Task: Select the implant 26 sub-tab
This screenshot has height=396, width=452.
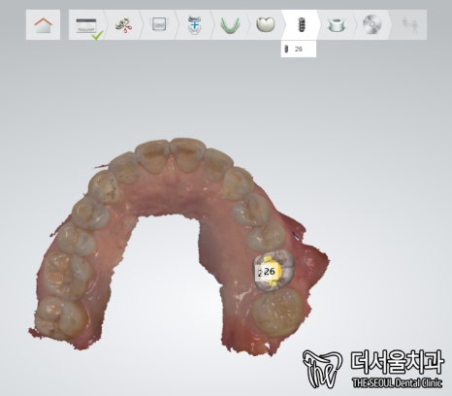Action: (299, 49)
